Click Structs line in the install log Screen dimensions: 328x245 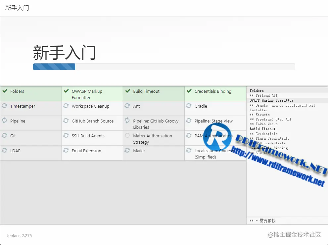tap(259, 115)
